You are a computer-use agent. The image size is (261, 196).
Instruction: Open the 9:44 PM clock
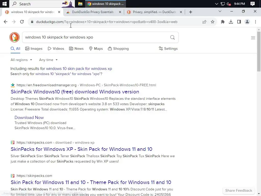pyautogui.click(x=239, y=4)
